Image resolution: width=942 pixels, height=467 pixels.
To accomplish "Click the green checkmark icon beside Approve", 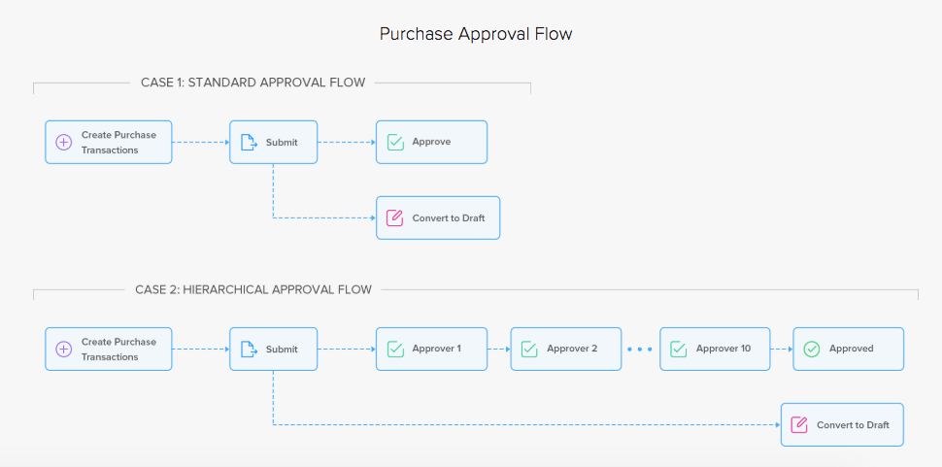I will pyautogui.click(x=395, y=142).
